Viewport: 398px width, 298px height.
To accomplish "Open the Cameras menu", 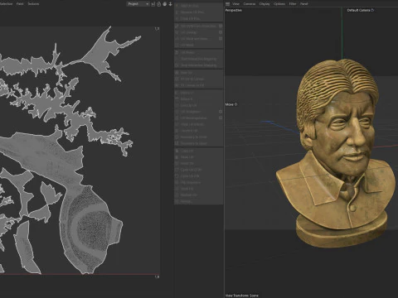I will 250,4.
